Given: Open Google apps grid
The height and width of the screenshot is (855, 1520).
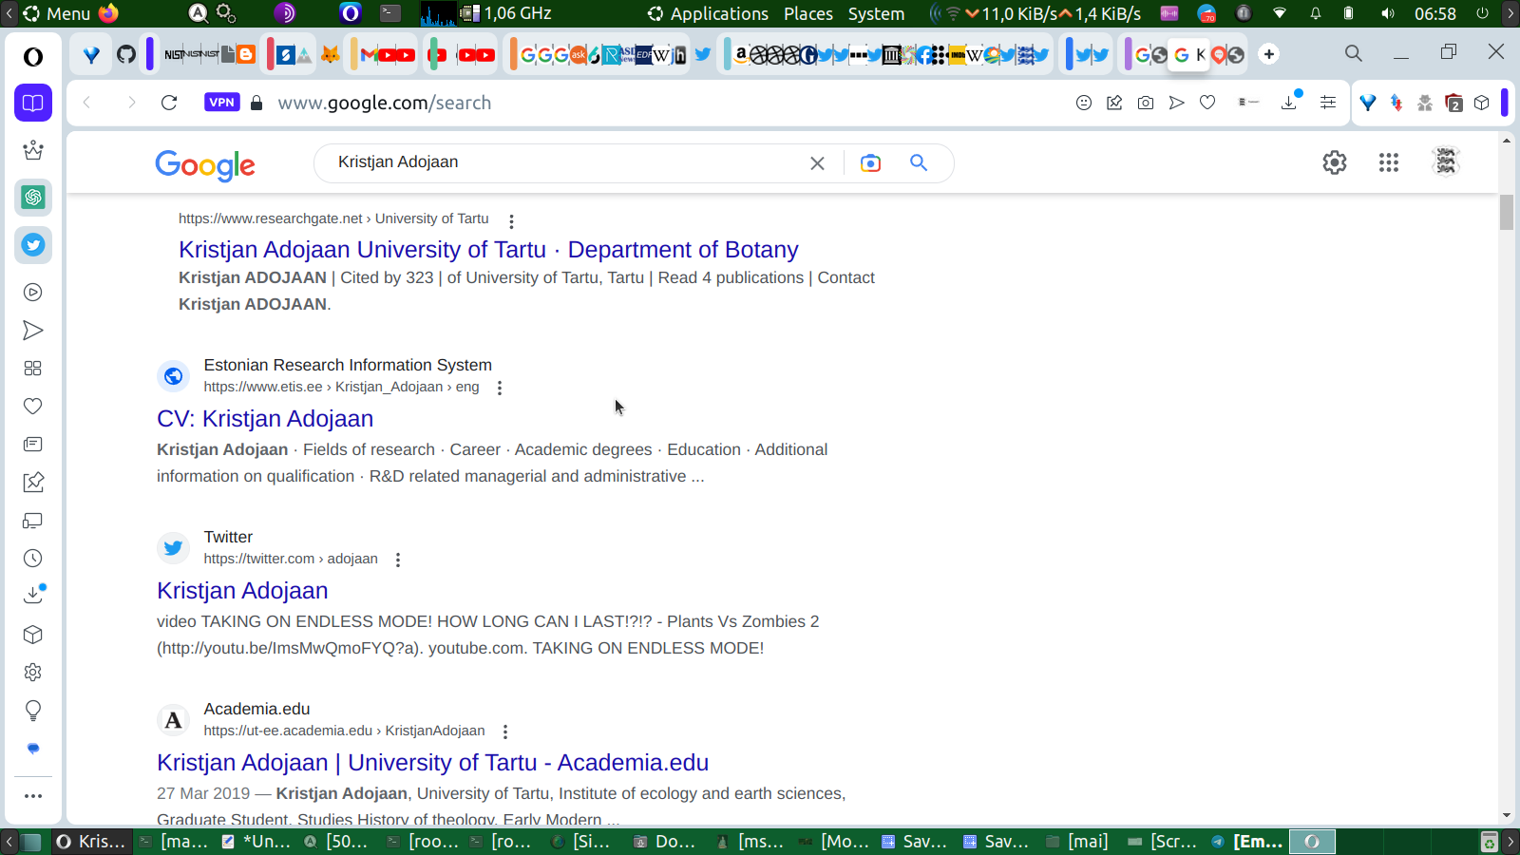Looking at the screenshot, I should pos(1389,162).
